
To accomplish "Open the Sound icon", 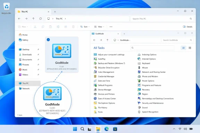I will click(x=139, y=108).
